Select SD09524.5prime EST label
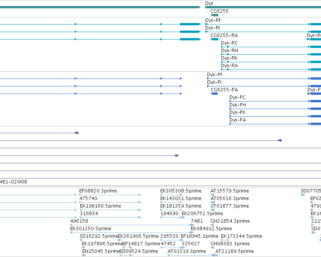 pyautogui.click(x=139, y=251)
